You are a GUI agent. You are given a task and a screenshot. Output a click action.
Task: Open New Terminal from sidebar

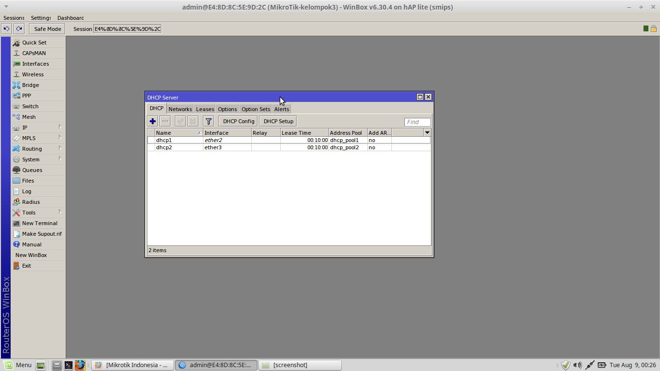[38, 223]
